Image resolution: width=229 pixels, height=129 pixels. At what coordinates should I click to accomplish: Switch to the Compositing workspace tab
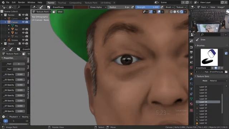tap(75, 3)
